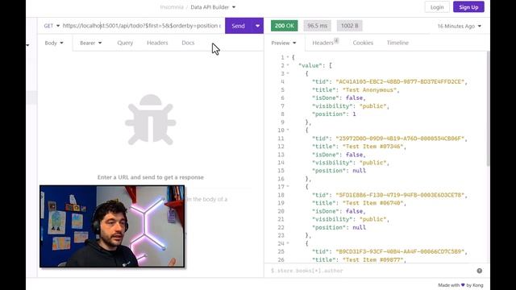Open the Body tab dropdown

[x=54, y=43]
